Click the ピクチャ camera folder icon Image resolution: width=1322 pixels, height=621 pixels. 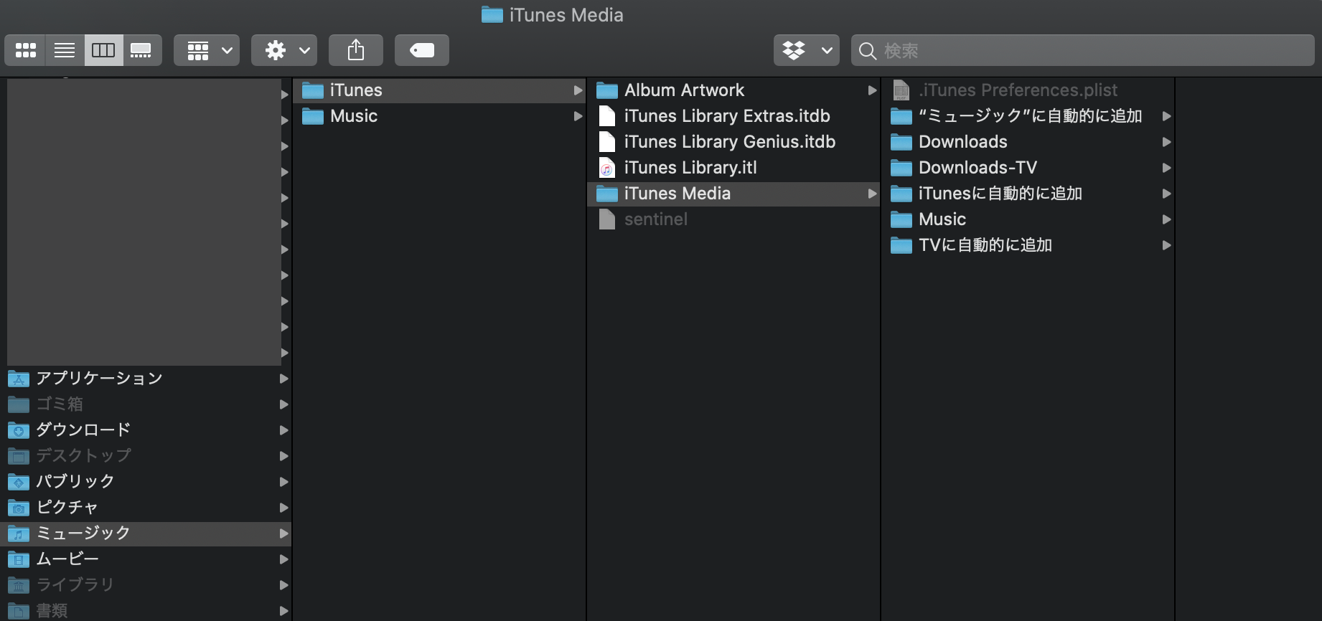click(x=19, y=508)
